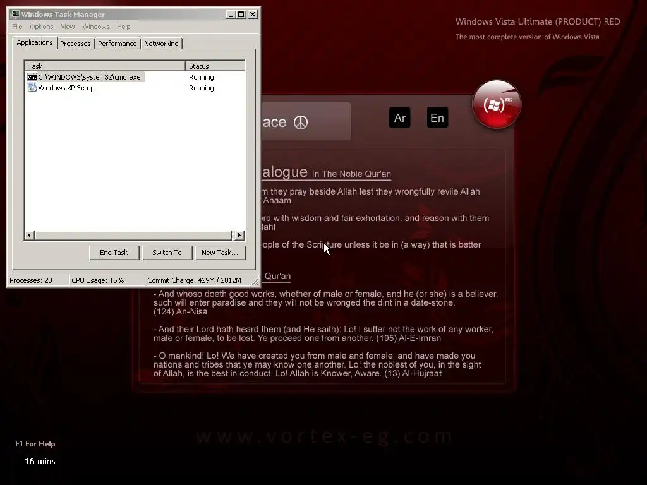
Task: Click the Task Manager title bar icon
Action: [x=15, y=15]
